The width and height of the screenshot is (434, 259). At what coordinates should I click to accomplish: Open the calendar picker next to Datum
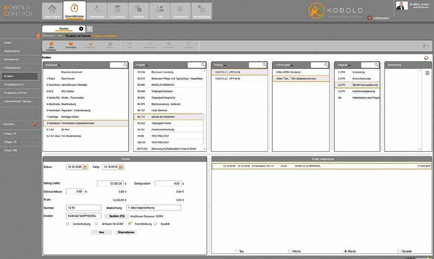click(x=85, y=167)
